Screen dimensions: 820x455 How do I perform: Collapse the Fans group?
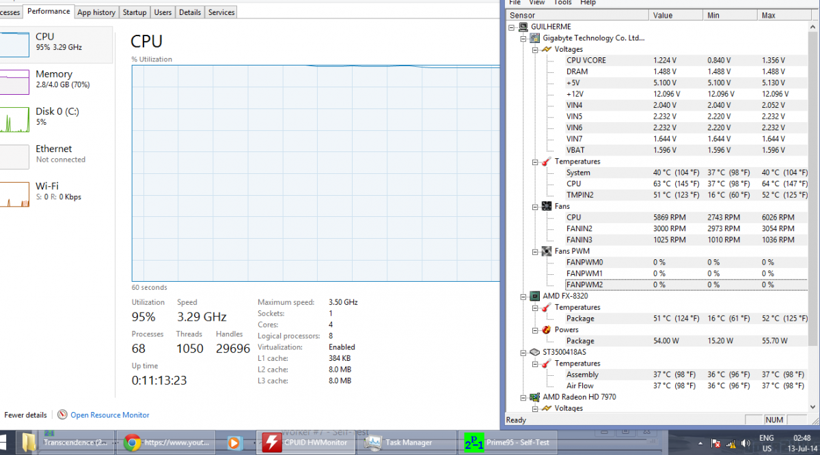click(x=536, y=207)
